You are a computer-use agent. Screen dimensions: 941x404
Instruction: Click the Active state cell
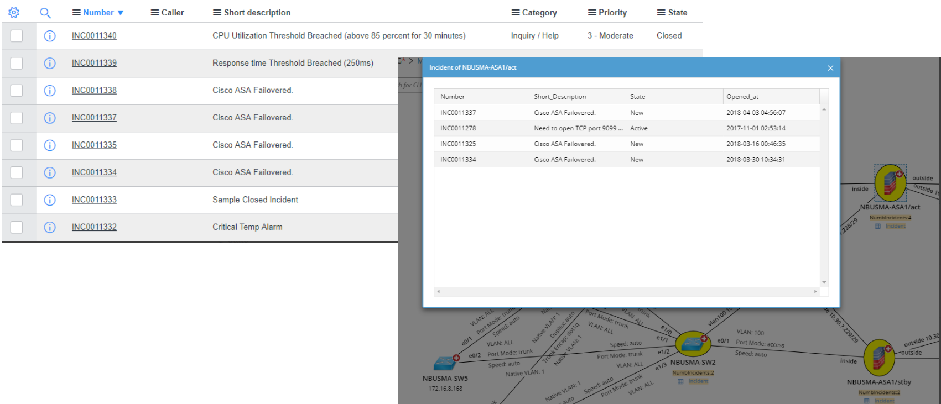coord(639,128)
